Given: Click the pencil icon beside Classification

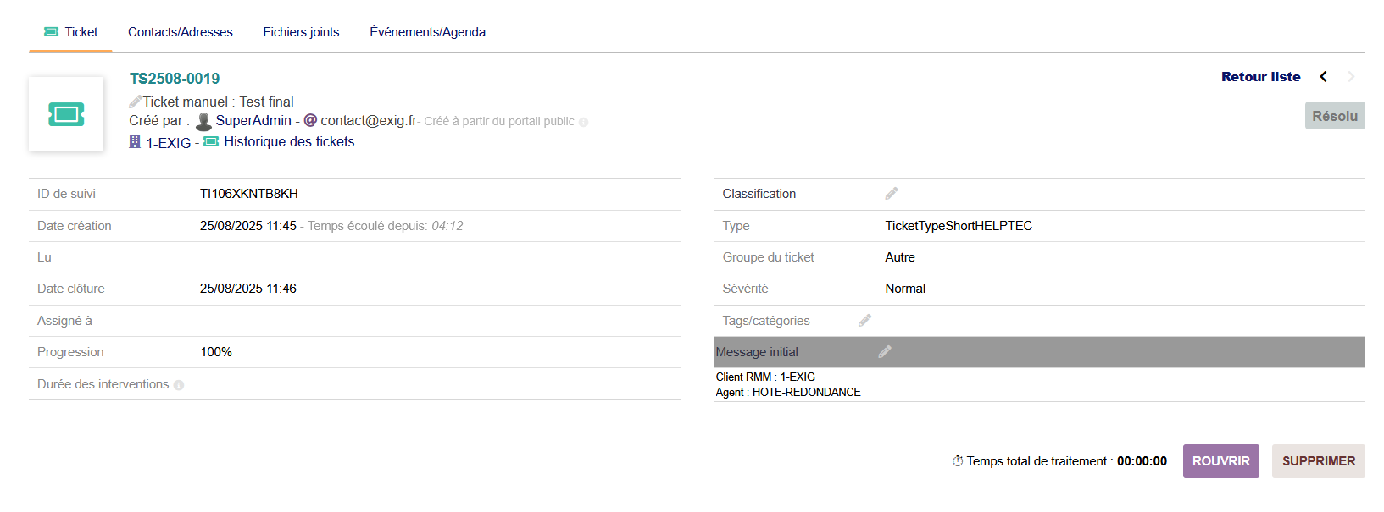Looking at the screenshot, I should click(892, 194).
